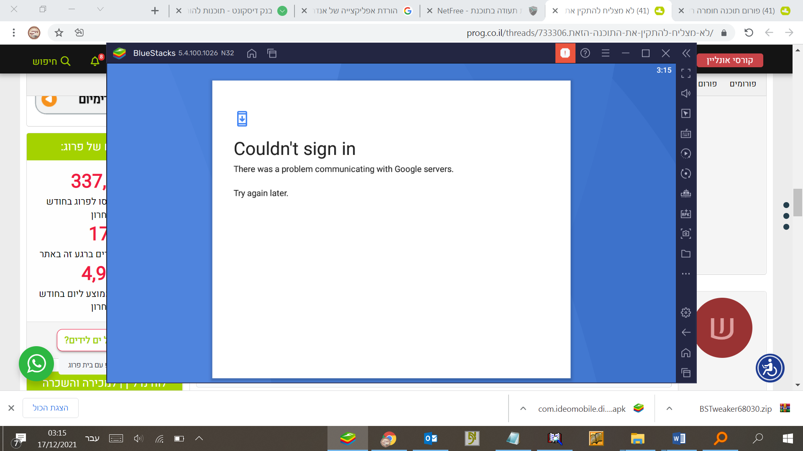Expand the com.ideomobile apk download options
Screen dimensions: 803x451
tap(523, 408)
